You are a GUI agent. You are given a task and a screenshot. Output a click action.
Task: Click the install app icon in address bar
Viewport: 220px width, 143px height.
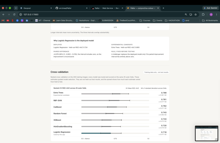191,14
